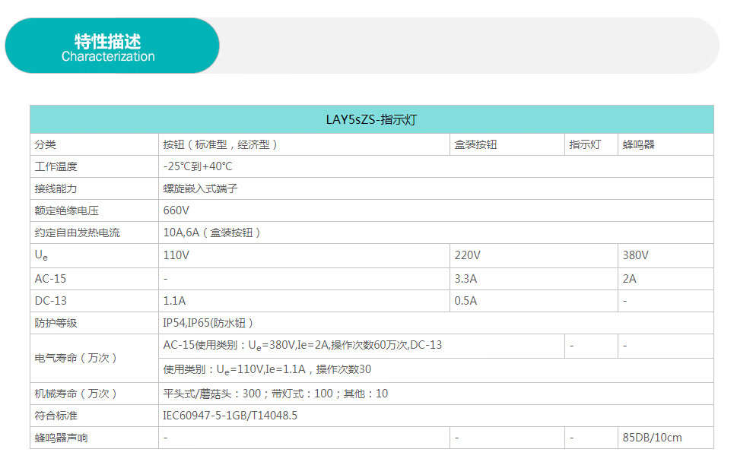Screen dimensions: 753x465
Task: Click the 10A,6A(盒装按钮) current value
Action: click(211, 232)
